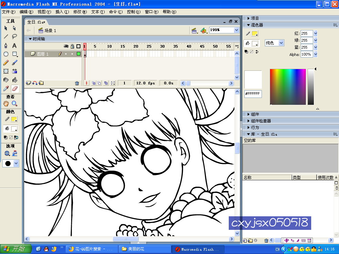This screenshot has height=254, width=339.
Task: Open the 控制 menu
Action: pos(134,12)
